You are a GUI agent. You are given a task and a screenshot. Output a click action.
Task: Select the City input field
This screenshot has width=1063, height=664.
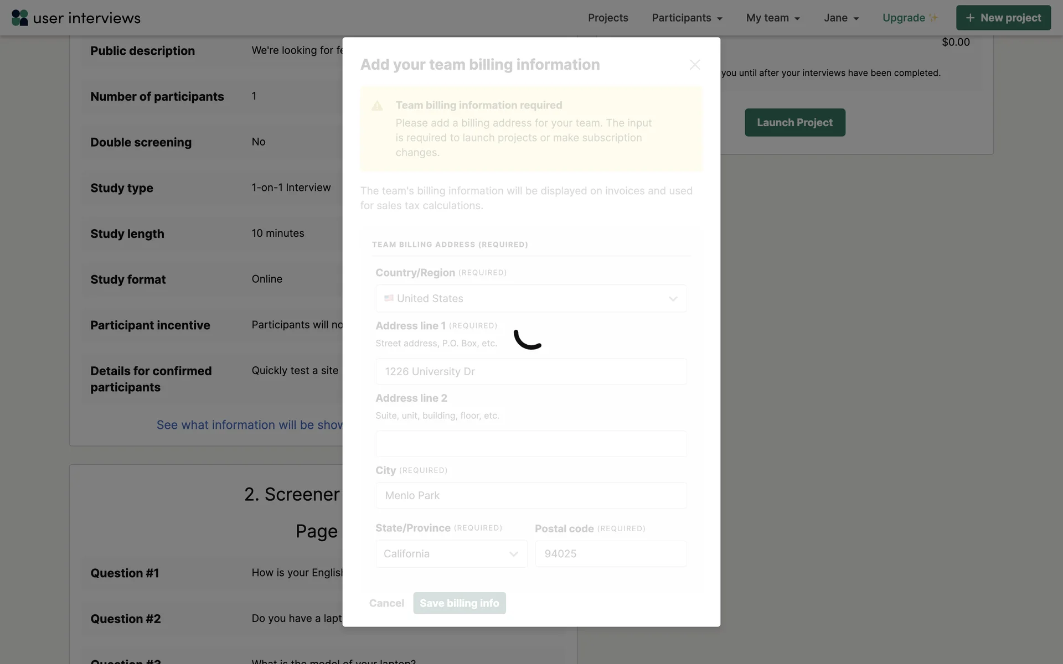click(531, 496)
